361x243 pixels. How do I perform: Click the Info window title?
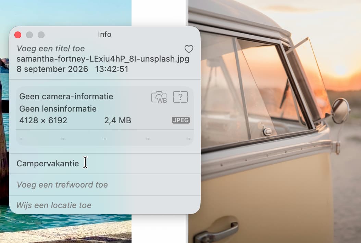(104, 35)
